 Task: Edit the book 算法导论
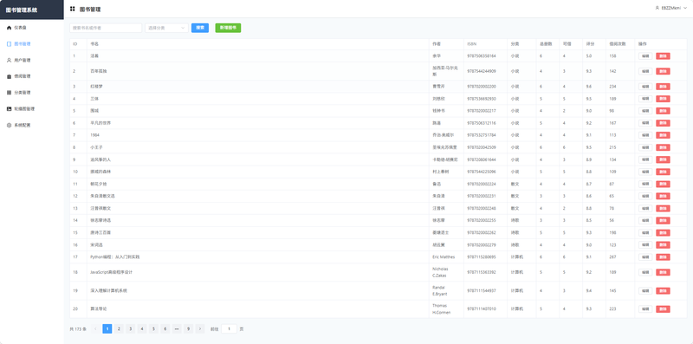[645, 309]
